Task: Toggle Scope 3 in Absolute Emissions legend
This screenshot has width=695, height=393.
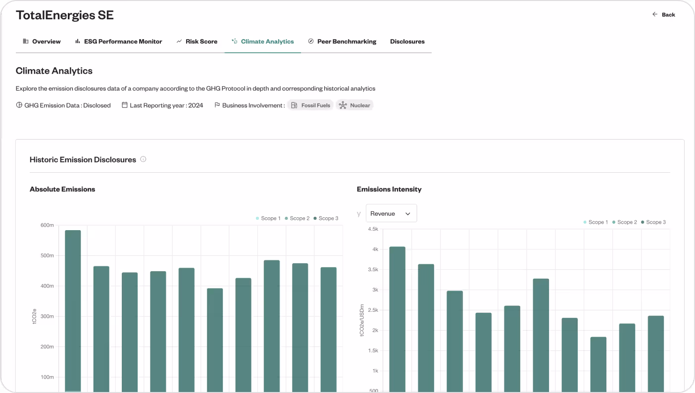Action: pyautogui.click(x=326, y=218)
